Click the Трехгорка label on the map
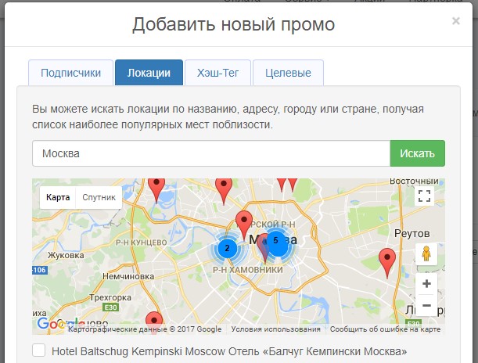Viewport: 478px width, 363px height. point(110,297)
